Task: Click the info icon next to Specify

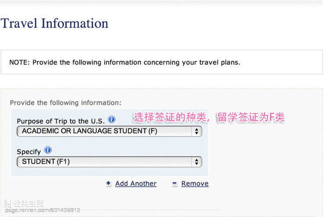Action: (x=48, y=150)
